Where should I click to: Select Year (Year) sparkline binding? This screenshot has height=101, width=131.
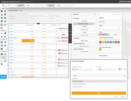tap(84, 41)
